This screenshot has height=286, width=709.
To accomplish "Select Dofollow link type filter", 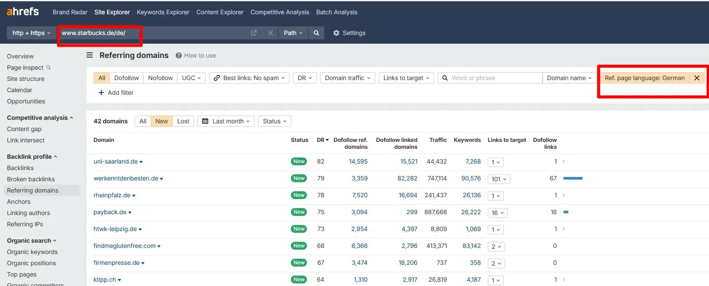I will (126, 78).
